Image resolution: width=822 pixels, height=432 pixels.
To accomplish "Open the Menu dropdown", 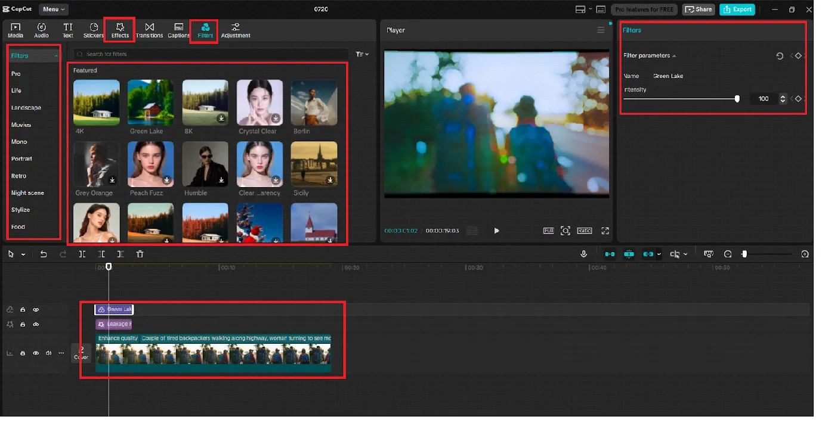I will (x=54, y=10).
